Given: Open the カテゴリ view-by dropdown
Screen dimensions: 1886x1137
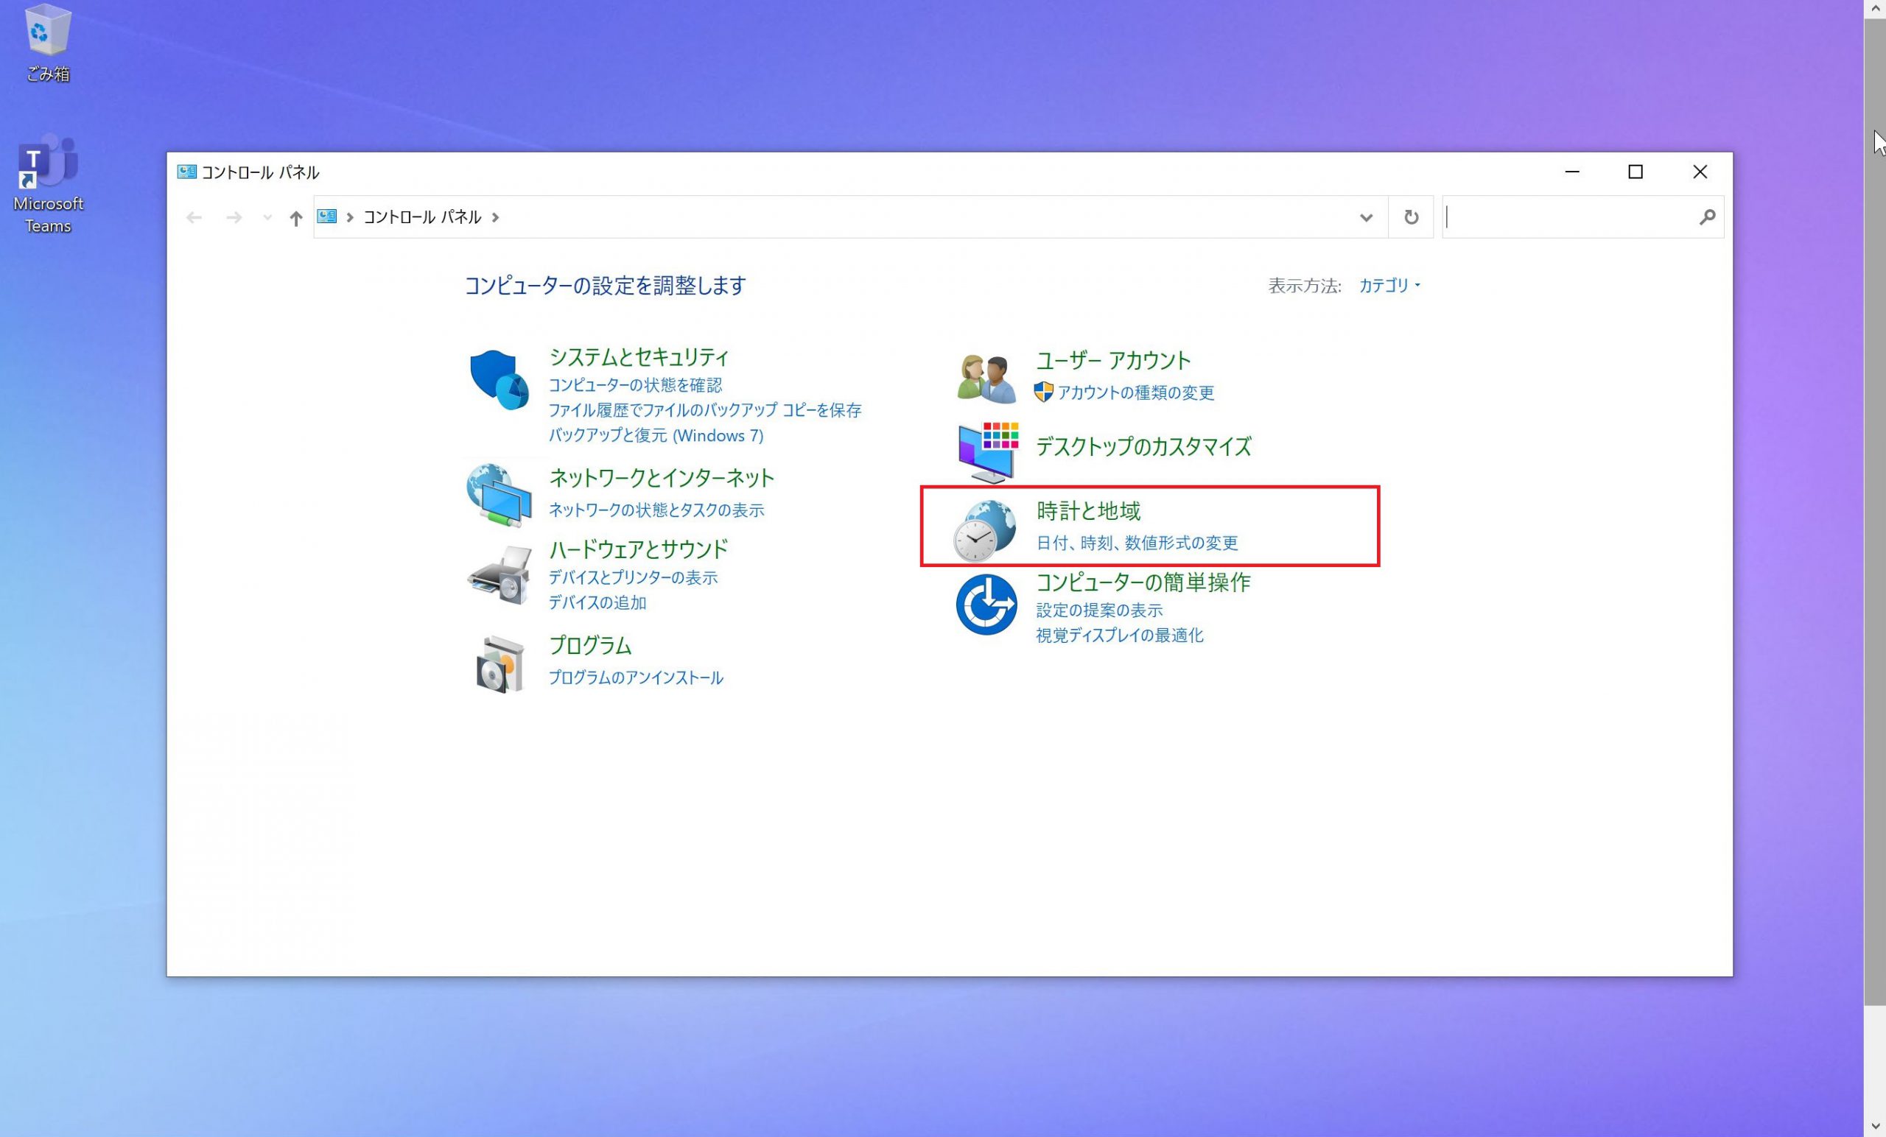Looking at the screenshot, I should [x=1389, y=286].
